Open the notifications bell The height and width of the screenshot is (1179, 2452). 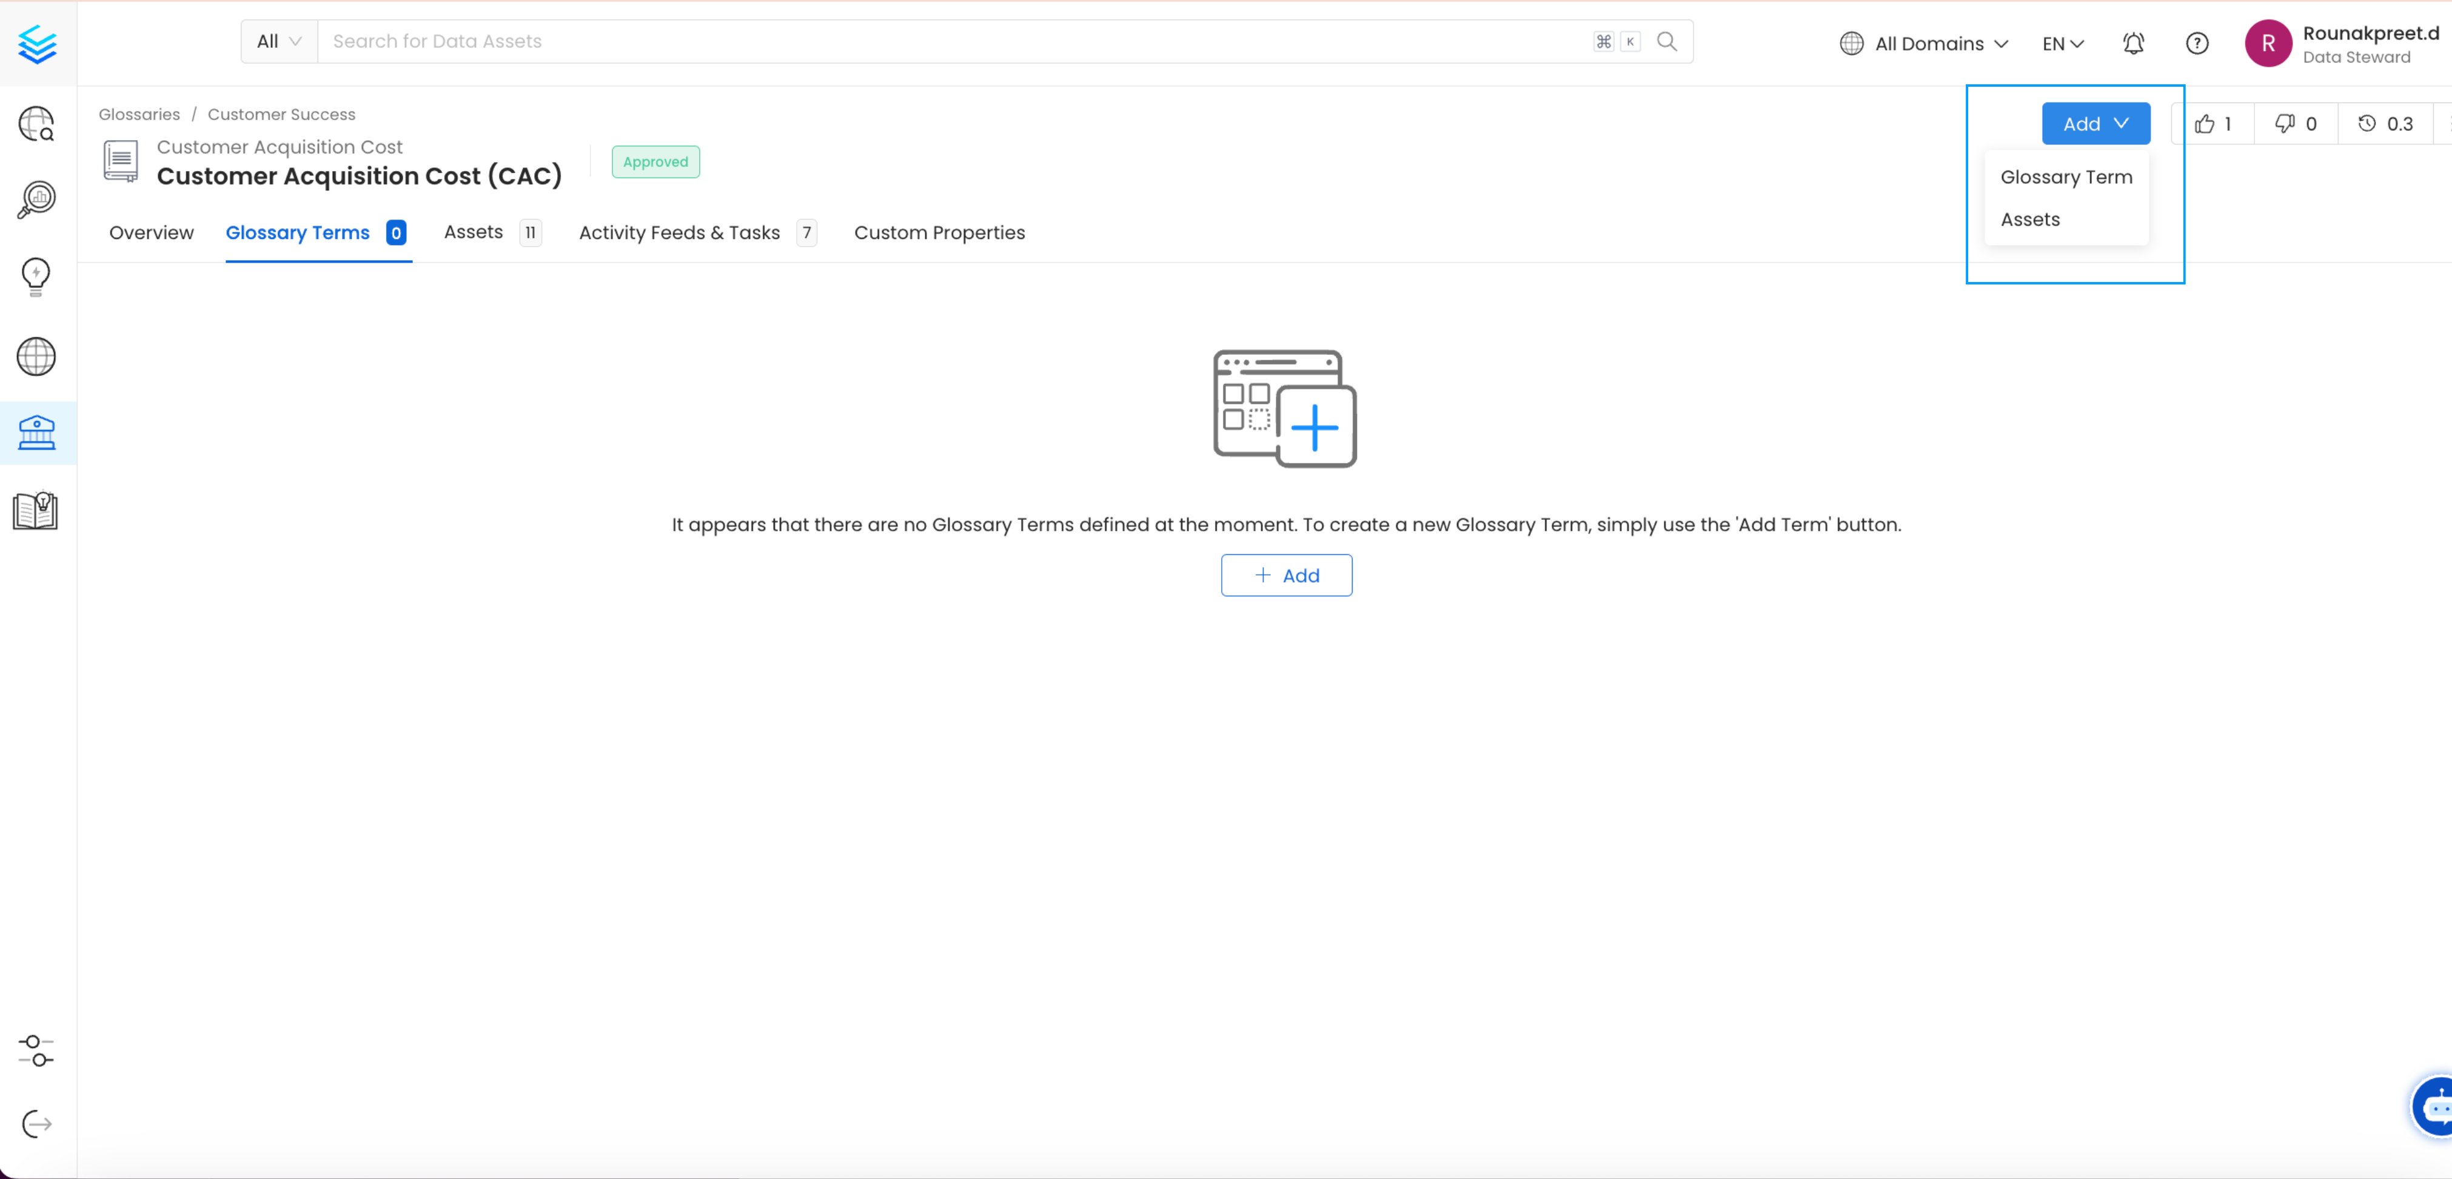(2133, 44)
